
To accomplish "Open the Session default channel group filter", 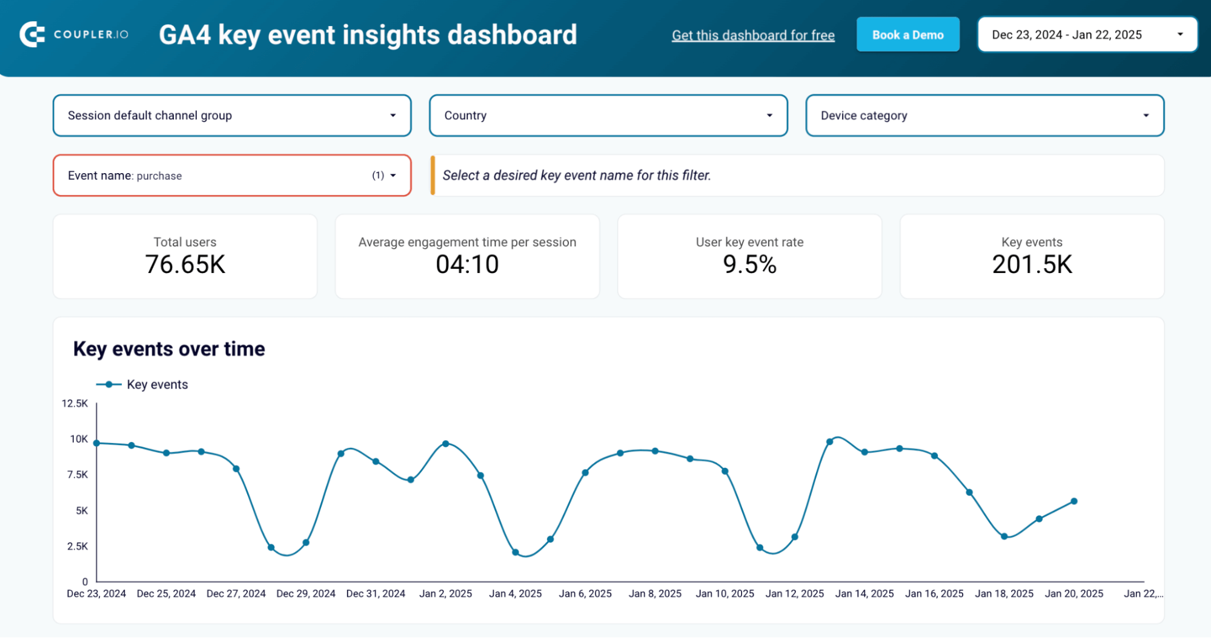I will [232, 115].
